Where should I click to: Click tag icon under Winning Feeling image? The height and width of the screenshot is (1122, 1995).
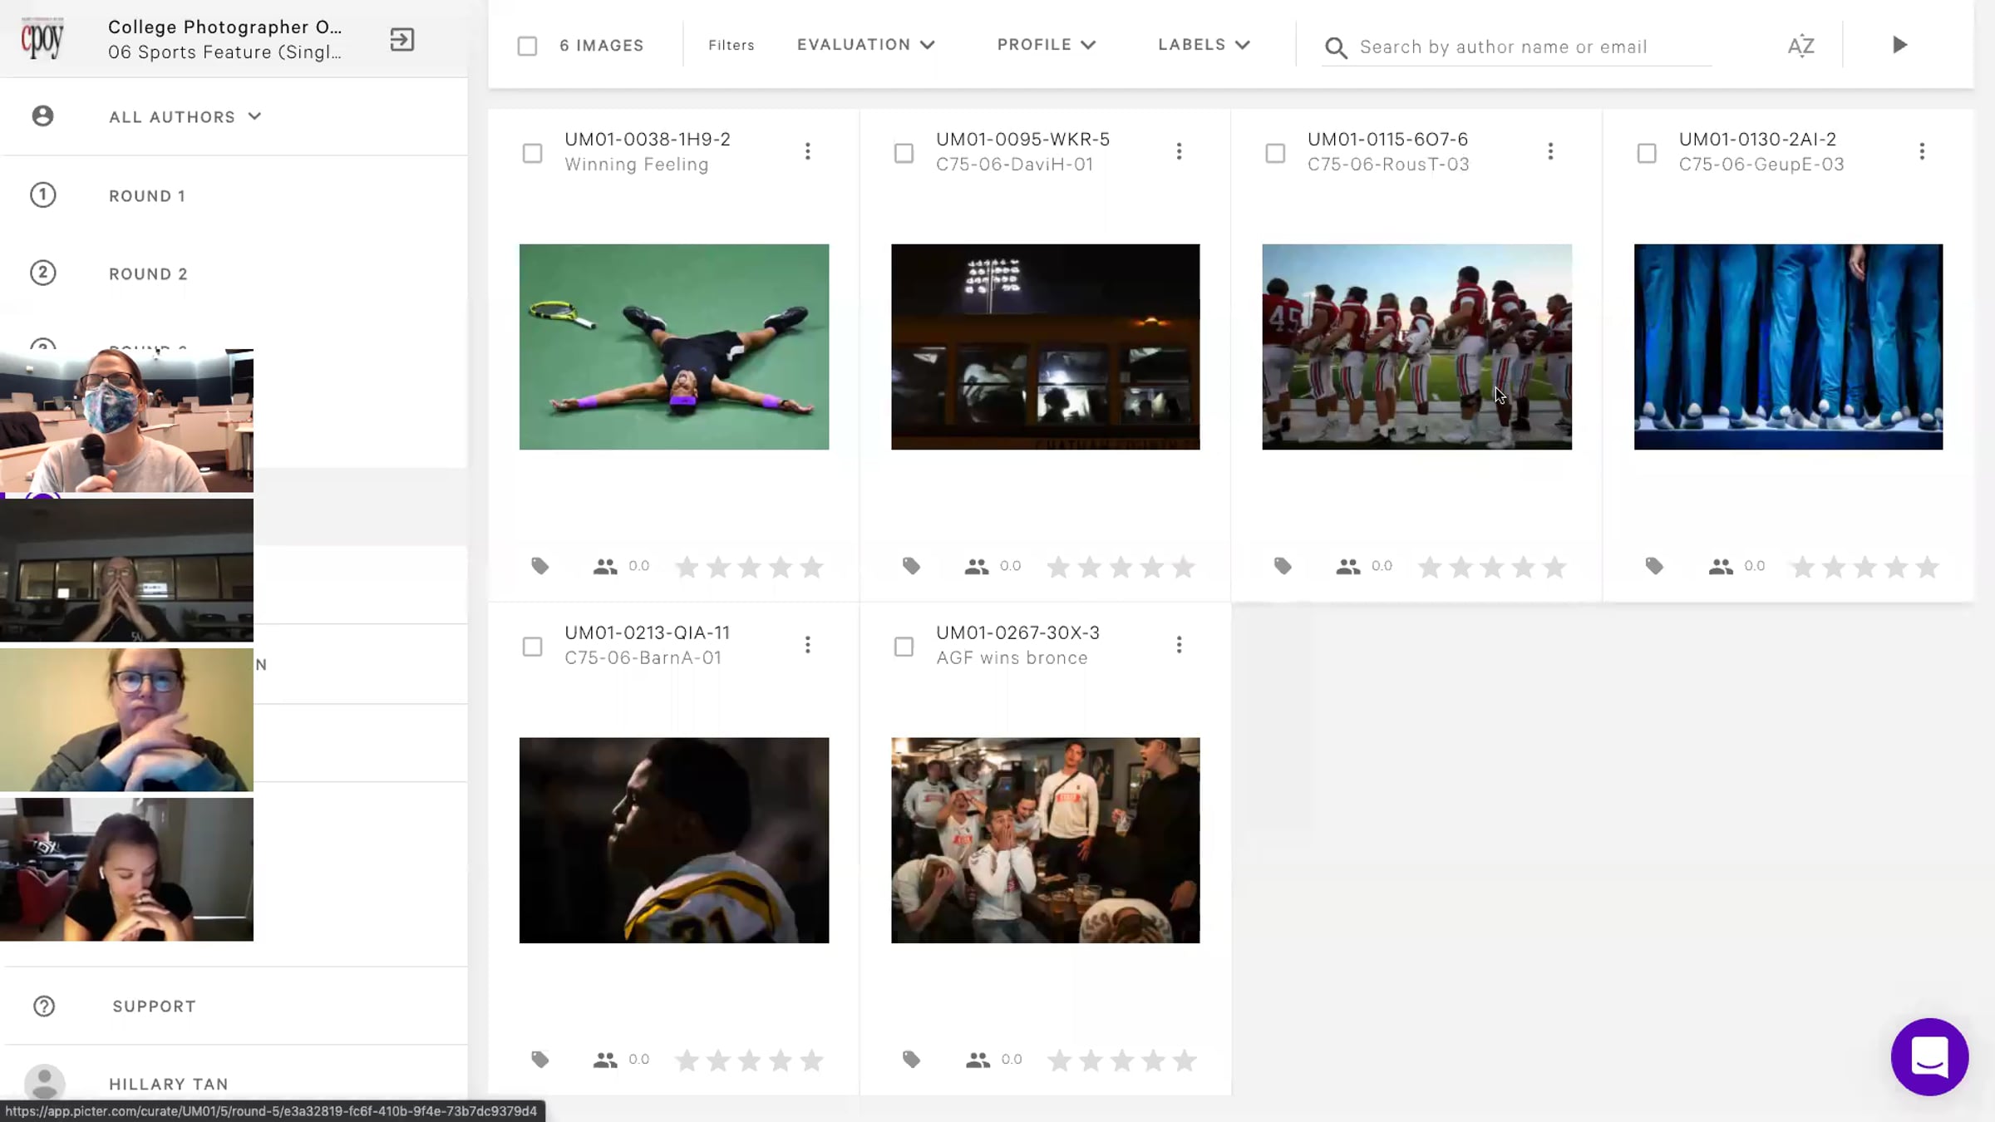pyautogui.click(x=540, y=566)
